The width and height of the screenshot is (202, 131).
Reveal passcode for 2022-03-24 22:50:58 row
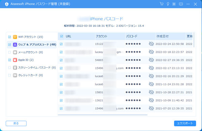coord(151,44)
